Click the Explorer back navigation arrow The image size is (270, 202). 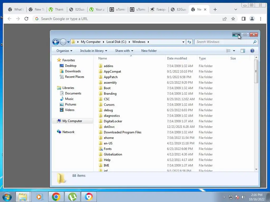pyautogui.click(x=56, y=42)
